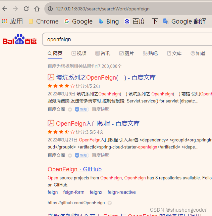212x216 pixels.
Task: Open the OpenFeign · GitHub result
Action: [x=74, y=169]
